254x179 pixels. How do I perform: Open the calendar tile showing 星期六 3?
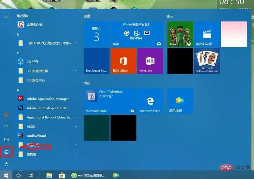(x=97, y=34)
